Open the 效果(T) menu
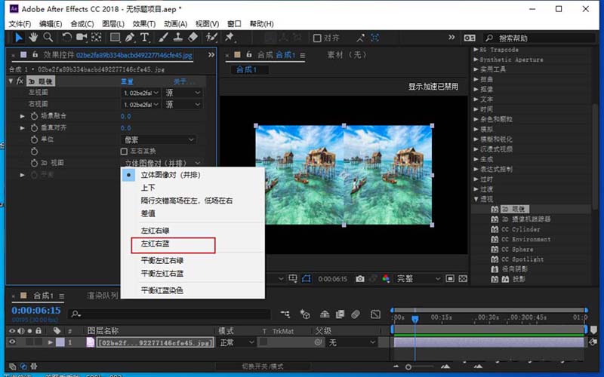Viewport: 604px width, 377px height. pyautogui.click(x=144, y=24)
